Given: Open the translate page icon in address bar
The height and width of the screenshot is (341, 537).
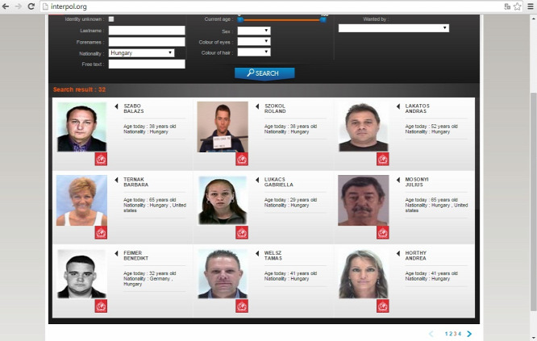Looking at the screenshot, I should pos(507,6).
